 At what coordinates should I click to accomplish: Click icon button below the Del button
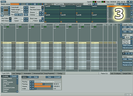point(2,15)
